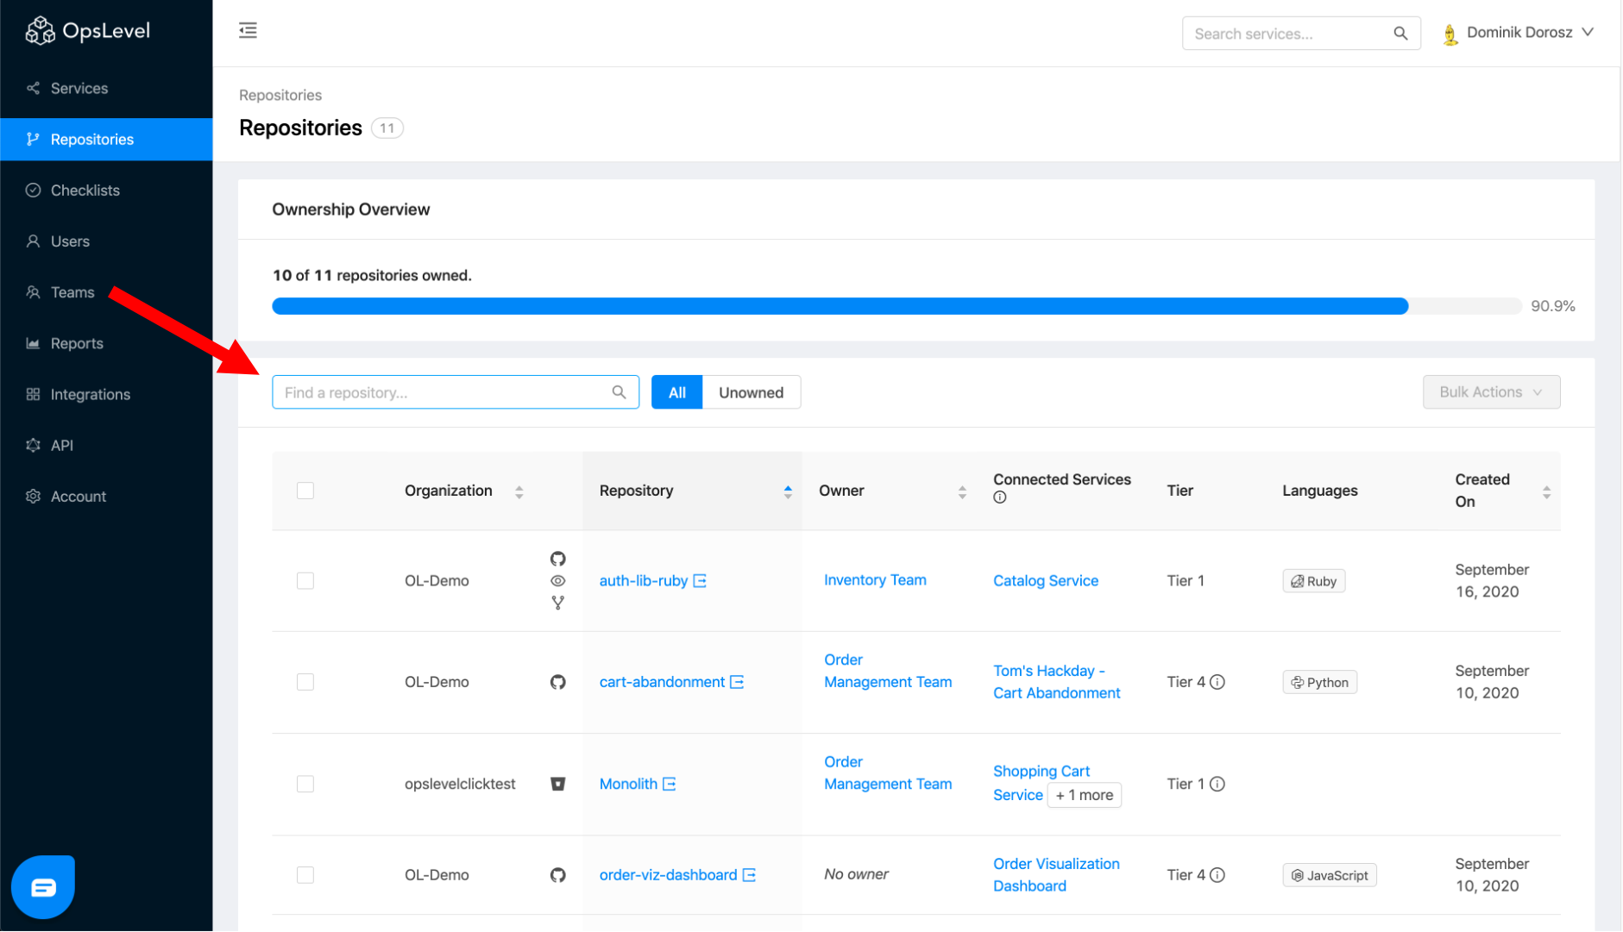The height and width of the screenshot is (932, 1623).
Task: Filter to Unowned repositories
Action: click(x=752, y=392)
